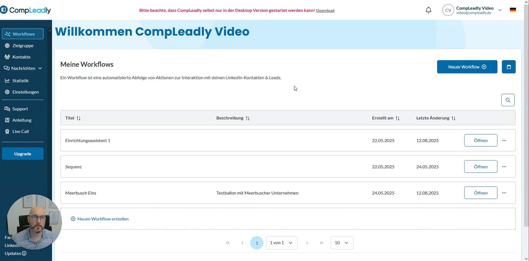Image resolution: width=529 pixels, height=261 pixels.
Task: Click the Download link in the banner
Action: pos(325,11)
